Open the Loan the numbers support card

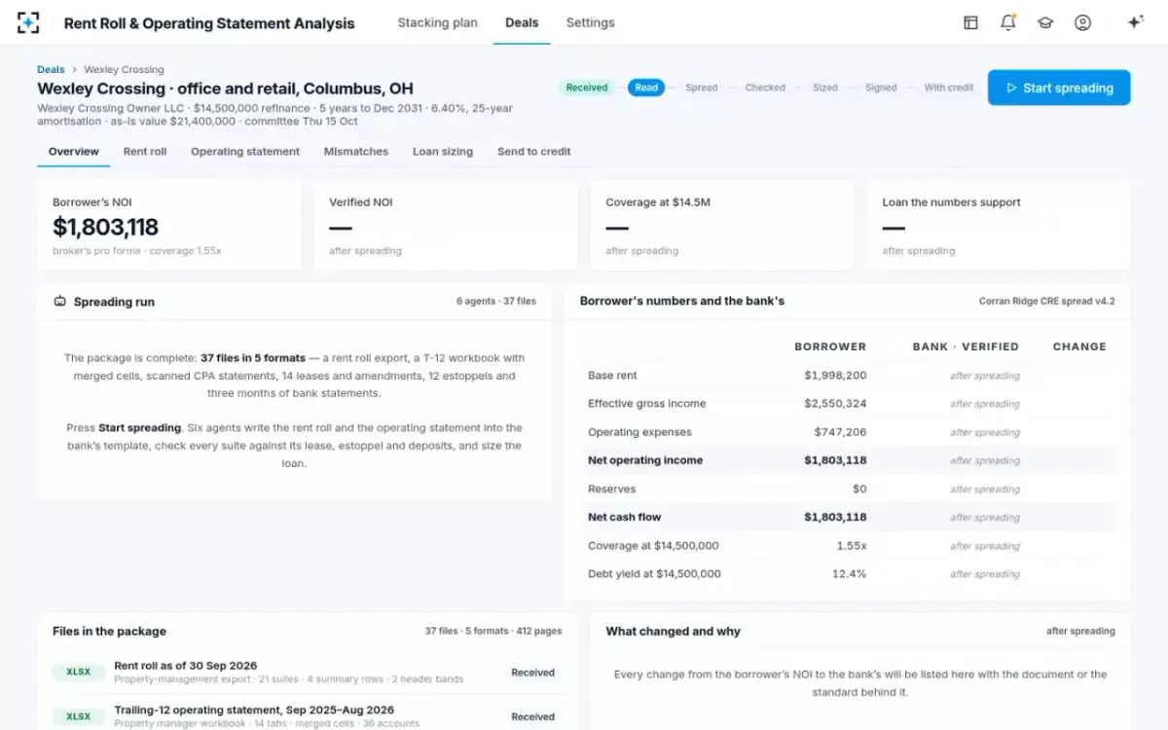[999, 226]
